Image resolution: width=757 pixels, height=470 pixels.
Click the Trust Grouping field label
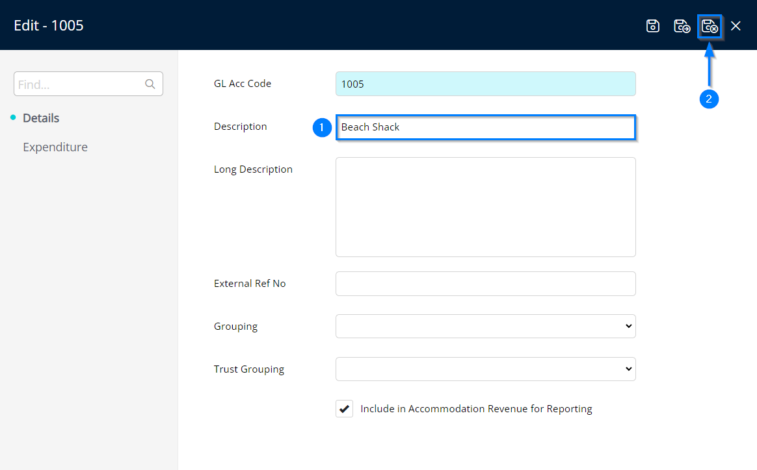pyautogui.click(x=249, y=369)
